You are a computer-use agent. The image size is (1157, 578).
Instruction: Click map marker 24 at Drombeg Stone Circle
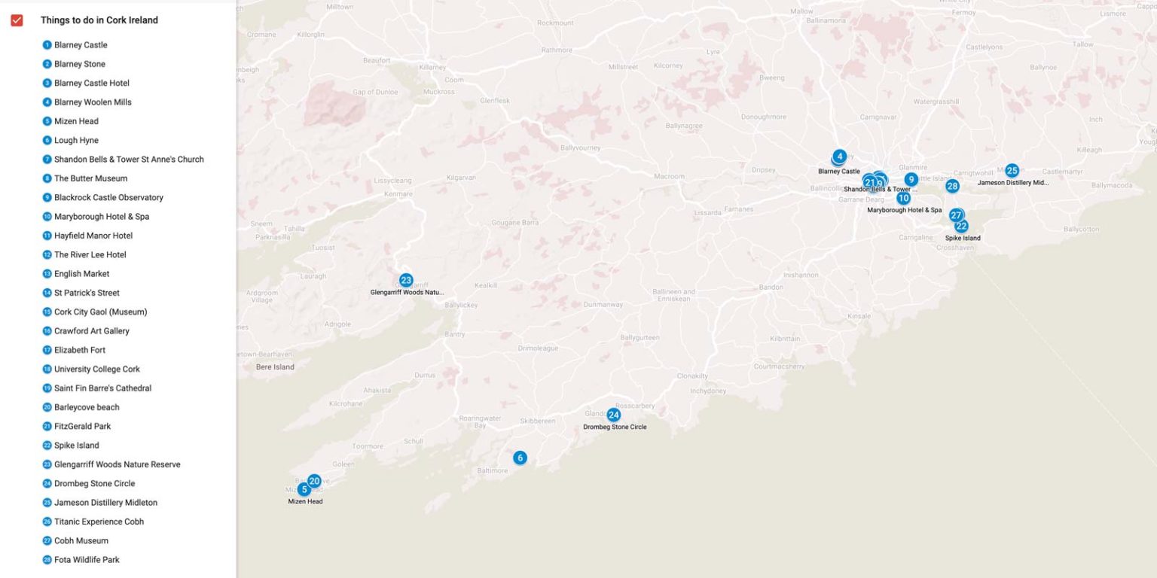pos(614,415)
